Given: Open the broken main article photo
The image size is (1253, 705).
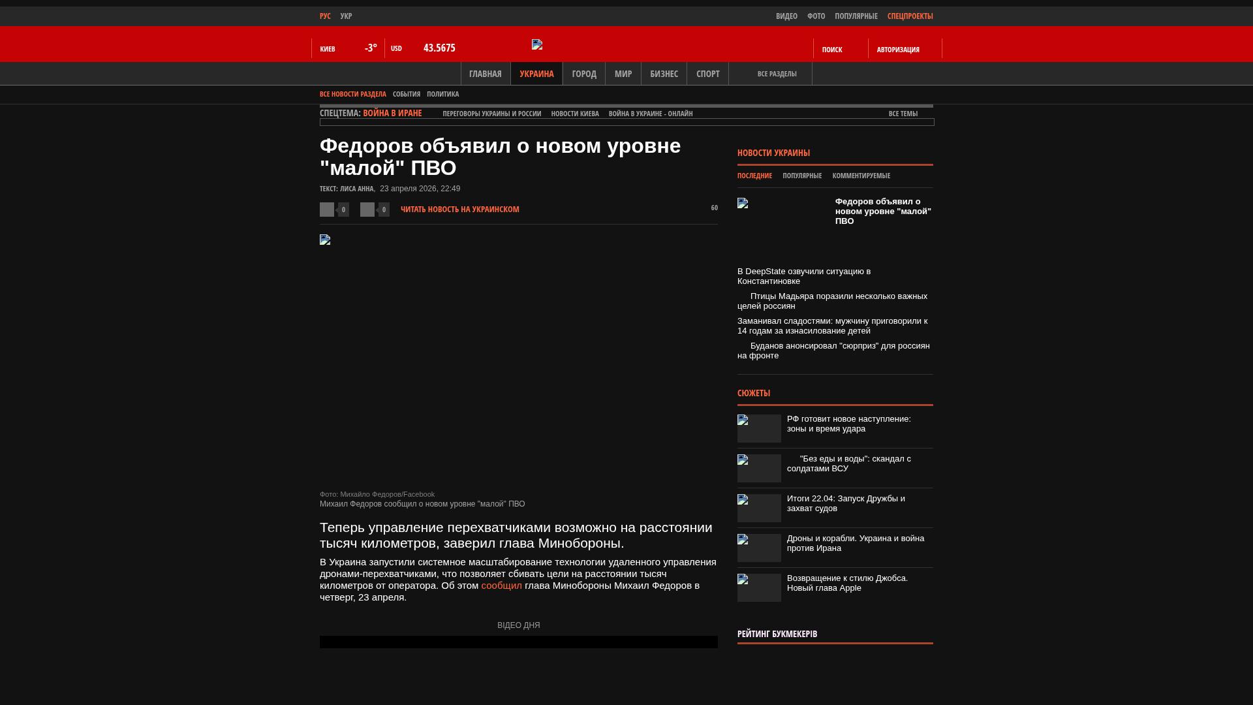Looking at the screenshot, I should [x=325, y=240].
